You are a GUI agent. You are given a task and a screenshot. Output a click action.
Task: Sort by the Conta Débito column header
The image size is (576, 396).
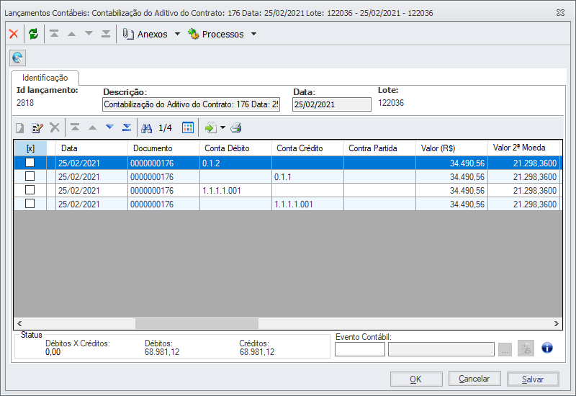[x=236, y=148]
